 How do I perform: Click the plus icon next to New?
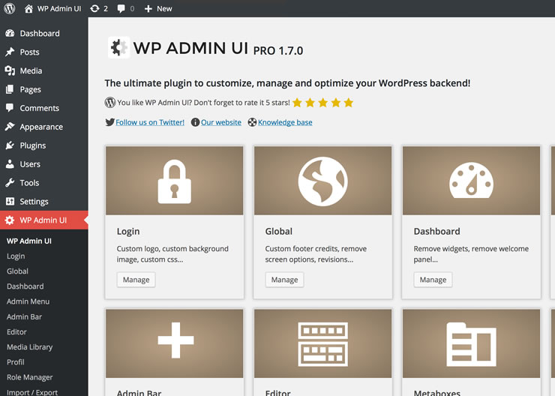pyautogui.click(x=148, y=9)
